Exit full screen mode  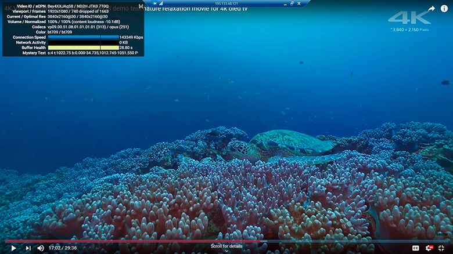(x=441, y=248)
